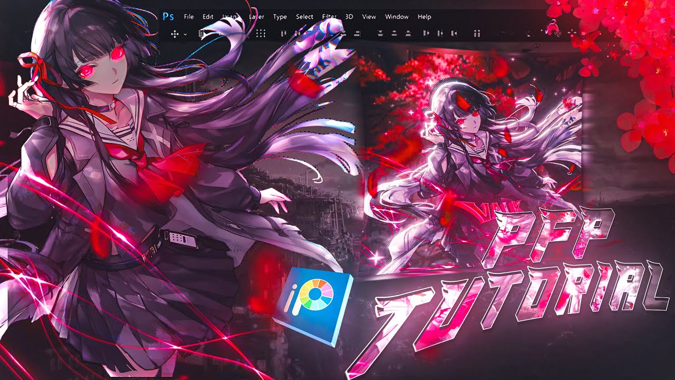The height and width of the screenshot is (380, 675).
Task: Click the distribute right edges icon
Action: 454,34
